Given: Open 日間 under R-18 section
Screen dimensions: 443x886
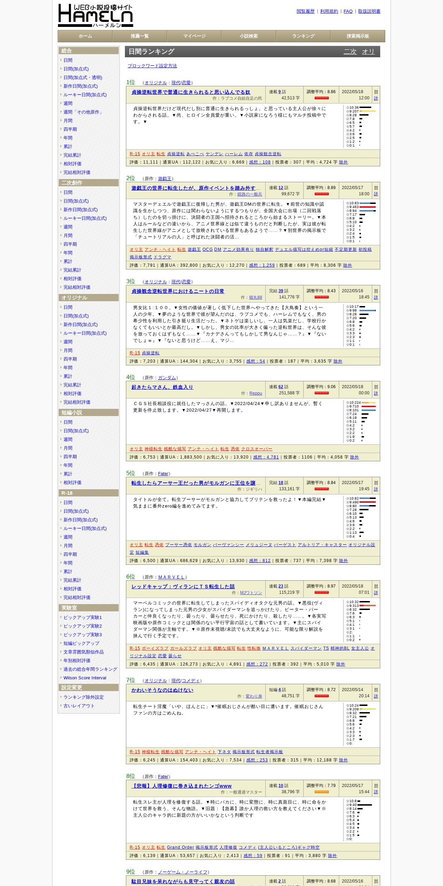Looking at the screenshot, I should click(x=68, y=503).
